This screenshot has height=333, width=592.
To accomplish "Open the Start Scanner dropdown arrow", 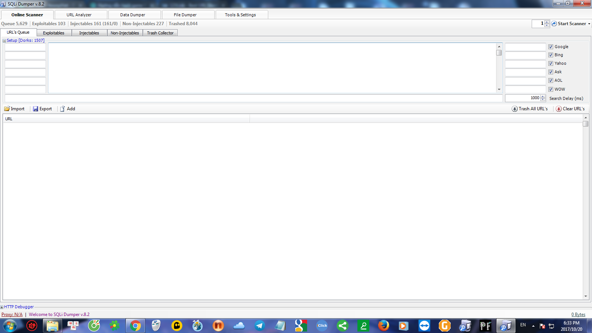I will coord(589,23).
